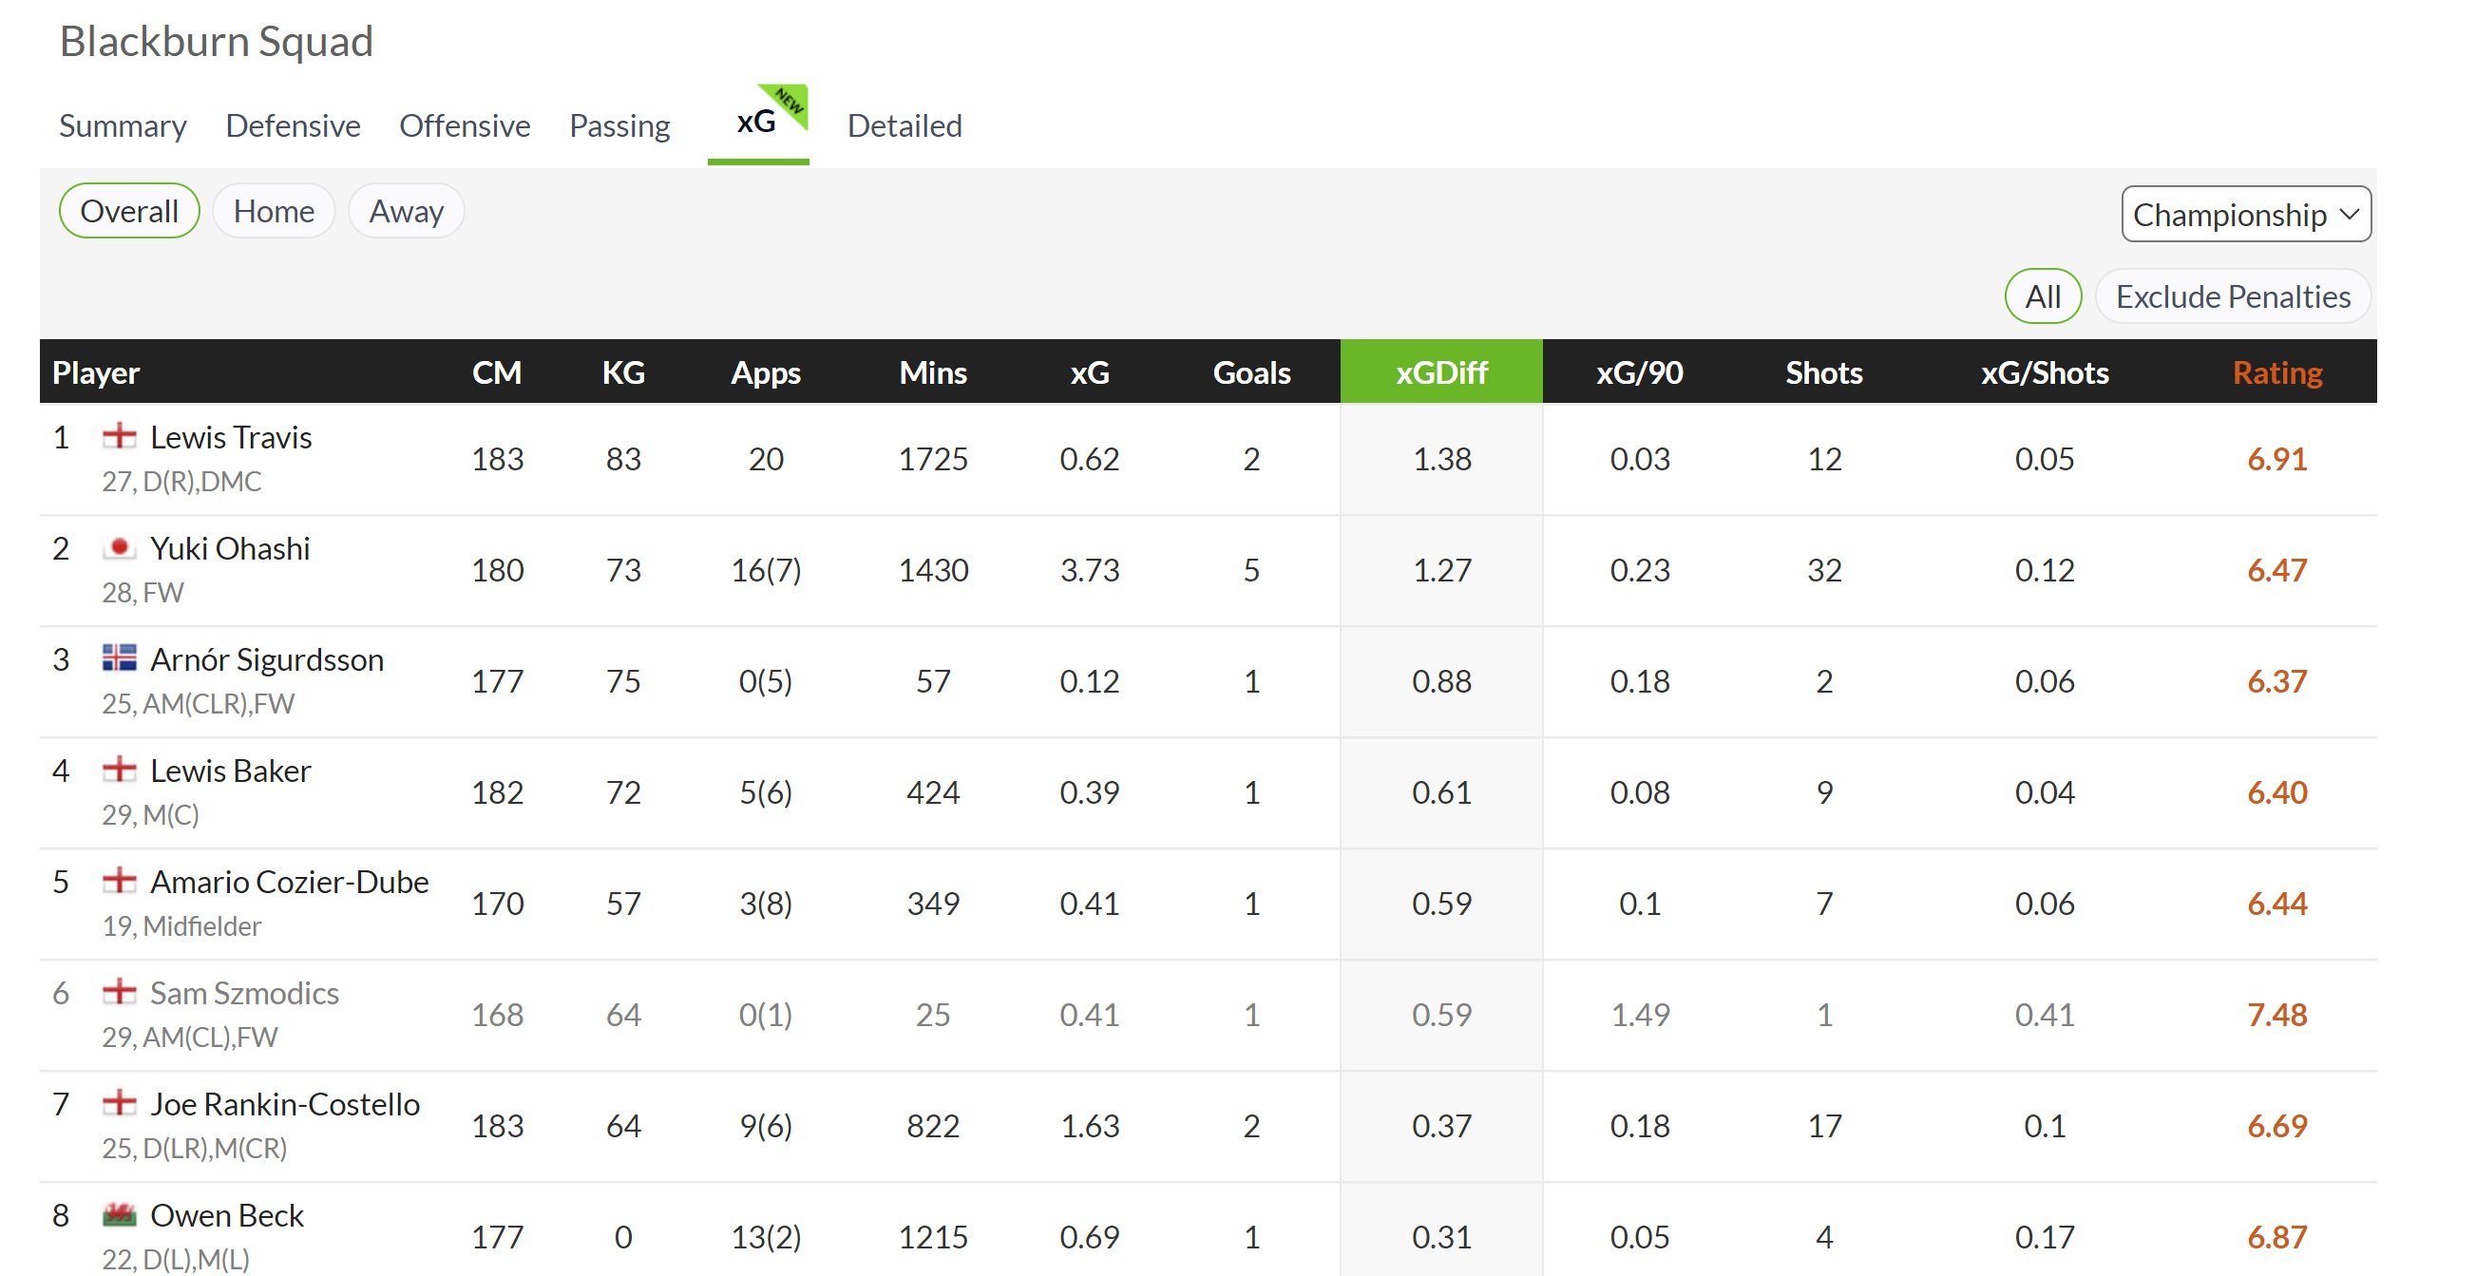This screenshot has width=2476, height=1276.
Task: Open Lewis Baker player page
Action: tap(231, 771)
